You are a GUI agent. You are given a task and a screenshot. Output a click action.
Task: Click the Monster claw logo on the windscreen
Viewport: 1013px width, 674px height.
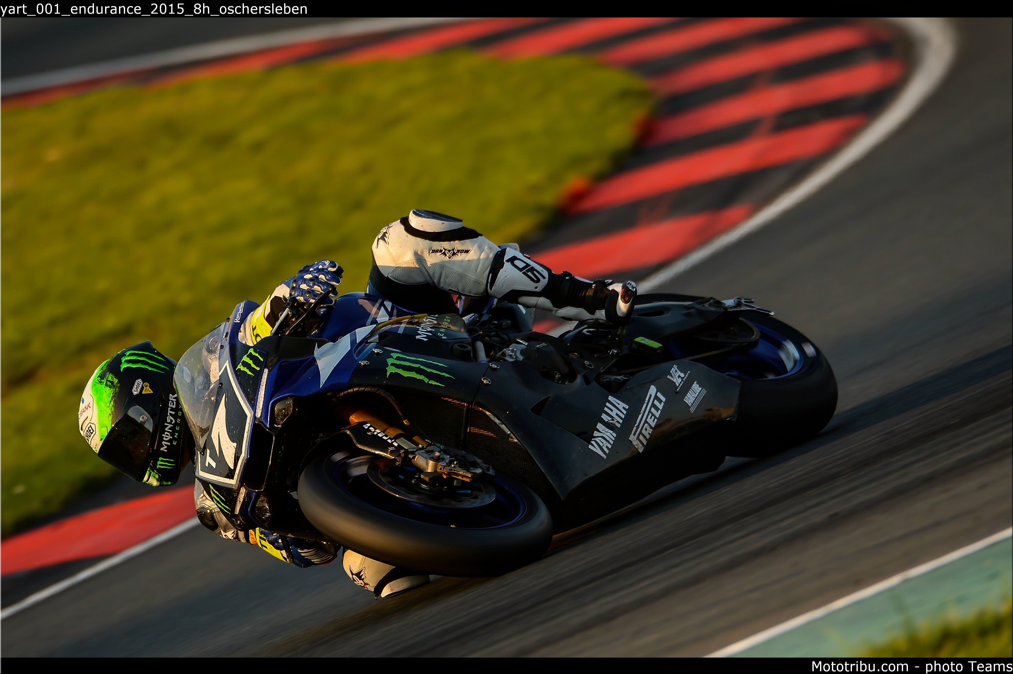click(249, 361)
